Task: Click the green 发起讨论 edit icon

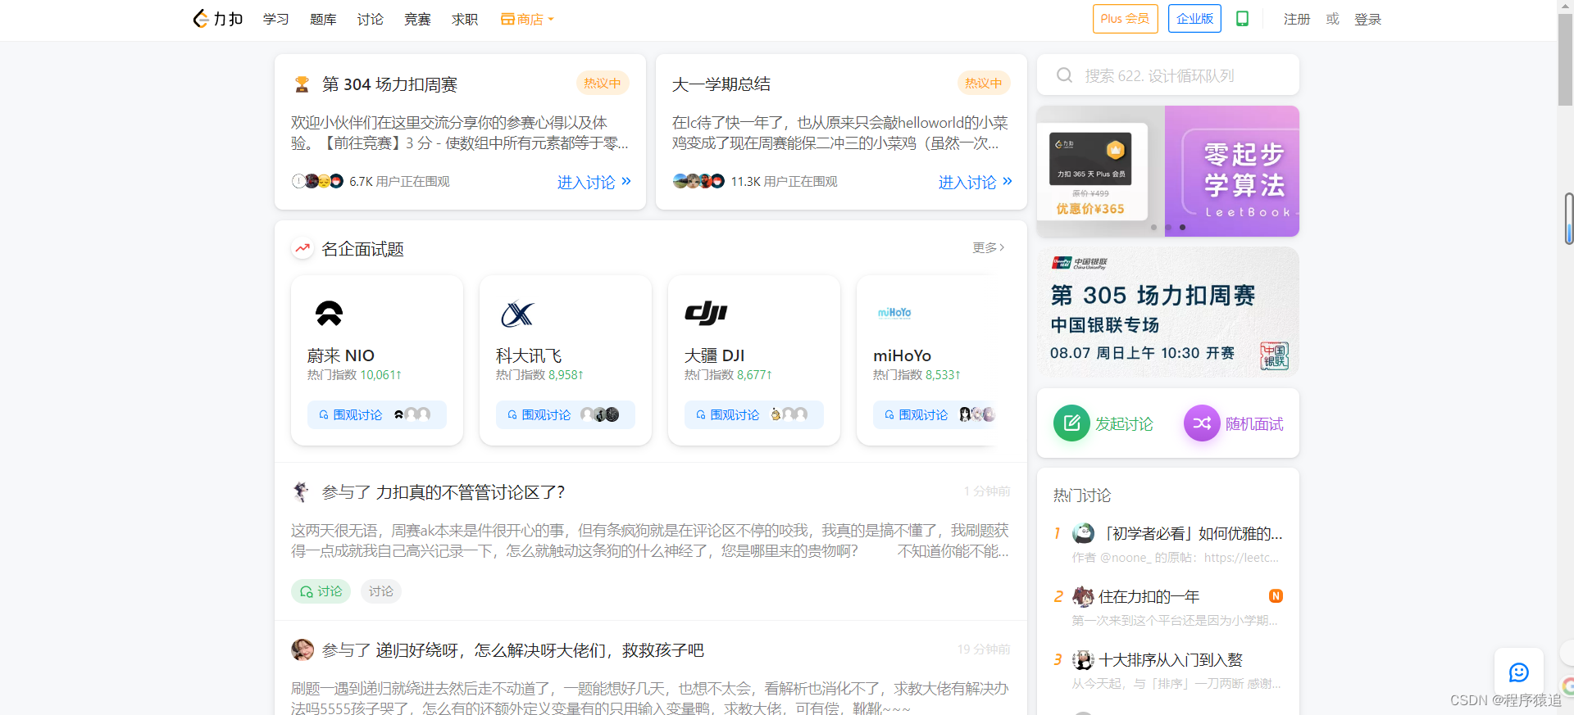Action: (1071, 423)
